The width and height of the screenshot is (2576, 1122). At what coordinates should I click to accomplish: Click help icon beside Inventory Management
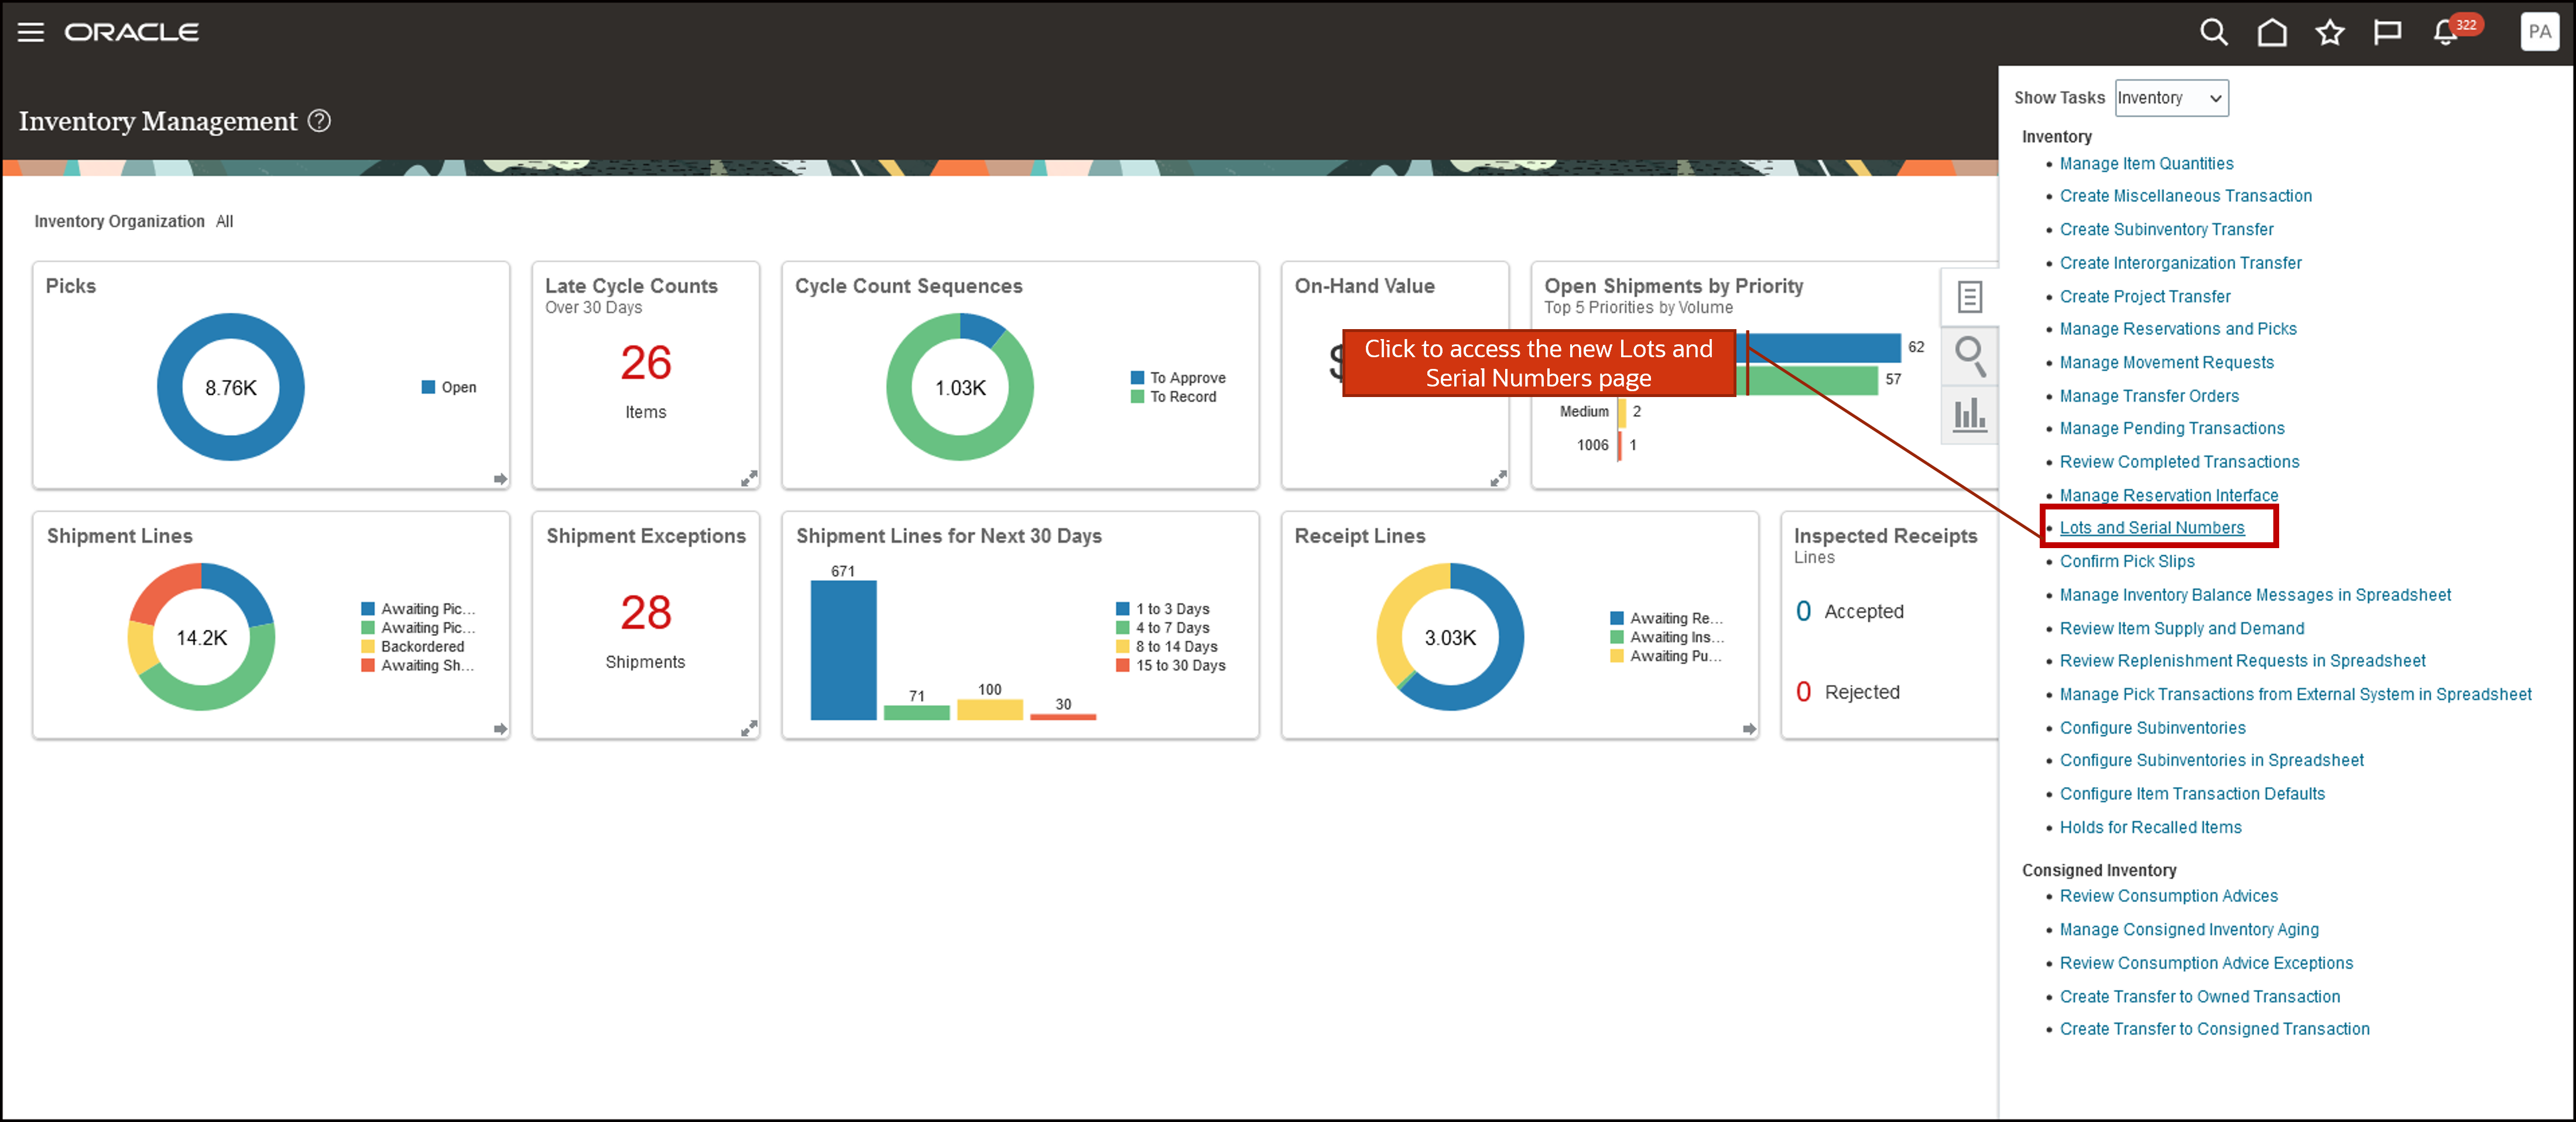(319, 121)
